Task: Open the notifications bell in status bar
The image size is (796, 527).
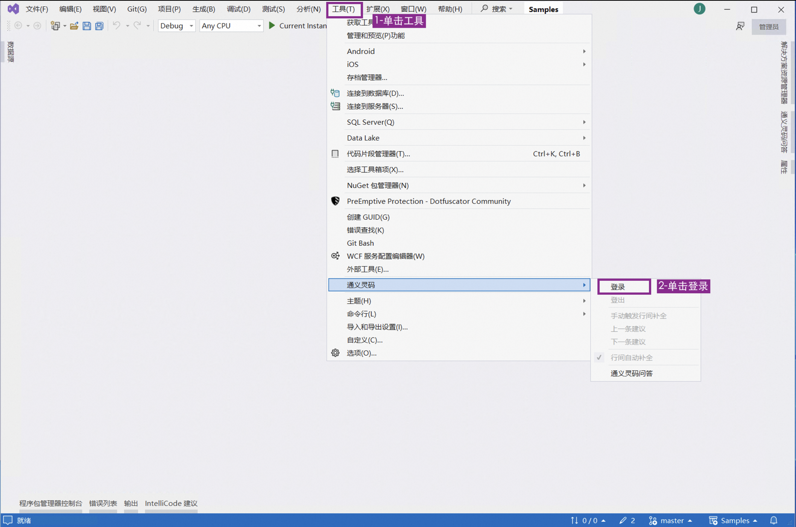Action: point(774,520)
